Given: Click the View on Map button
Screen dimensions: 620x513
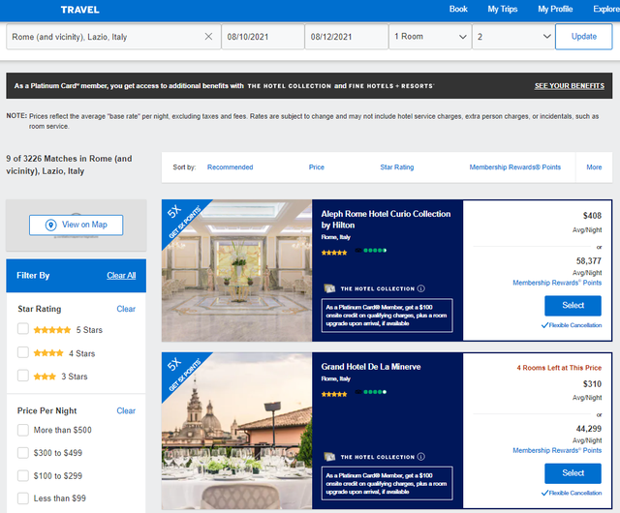Looking at the screenshot, I should pos(76,225).
